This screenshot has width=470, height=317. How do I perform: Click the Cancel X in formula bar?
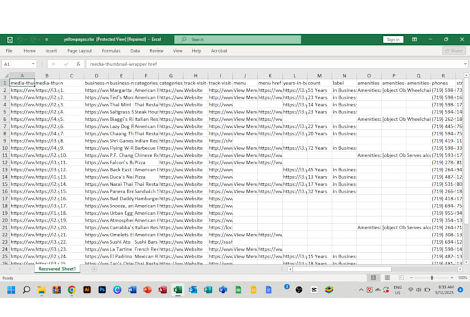[x=53, y=64]
